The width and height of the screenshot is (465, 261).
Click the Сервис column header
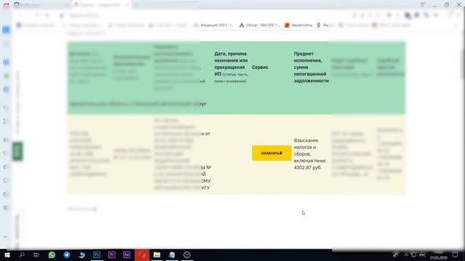tap(260, 67)
